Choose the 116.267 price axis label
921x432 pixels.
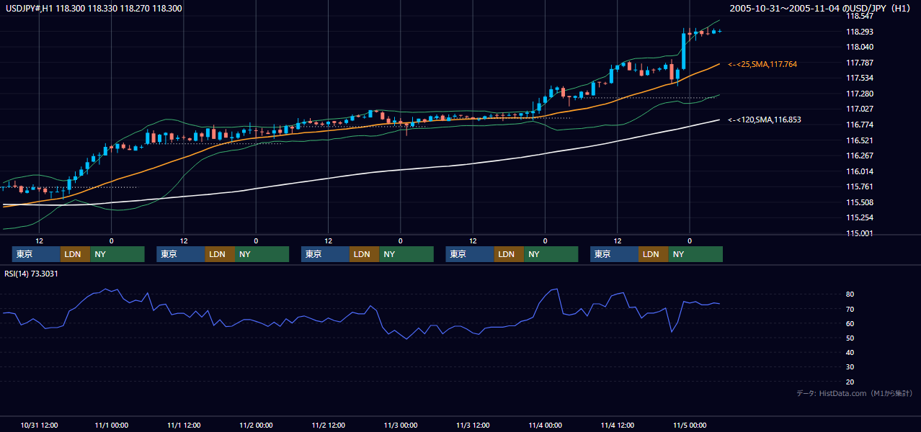pyautogui.click(x=861, y=156)
